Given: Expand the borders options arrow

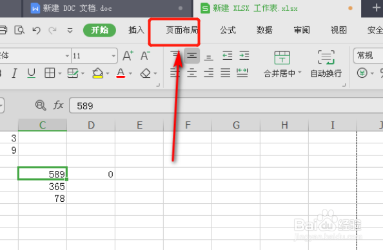Looking at the screenshot, I should click(x=60, y=73).
